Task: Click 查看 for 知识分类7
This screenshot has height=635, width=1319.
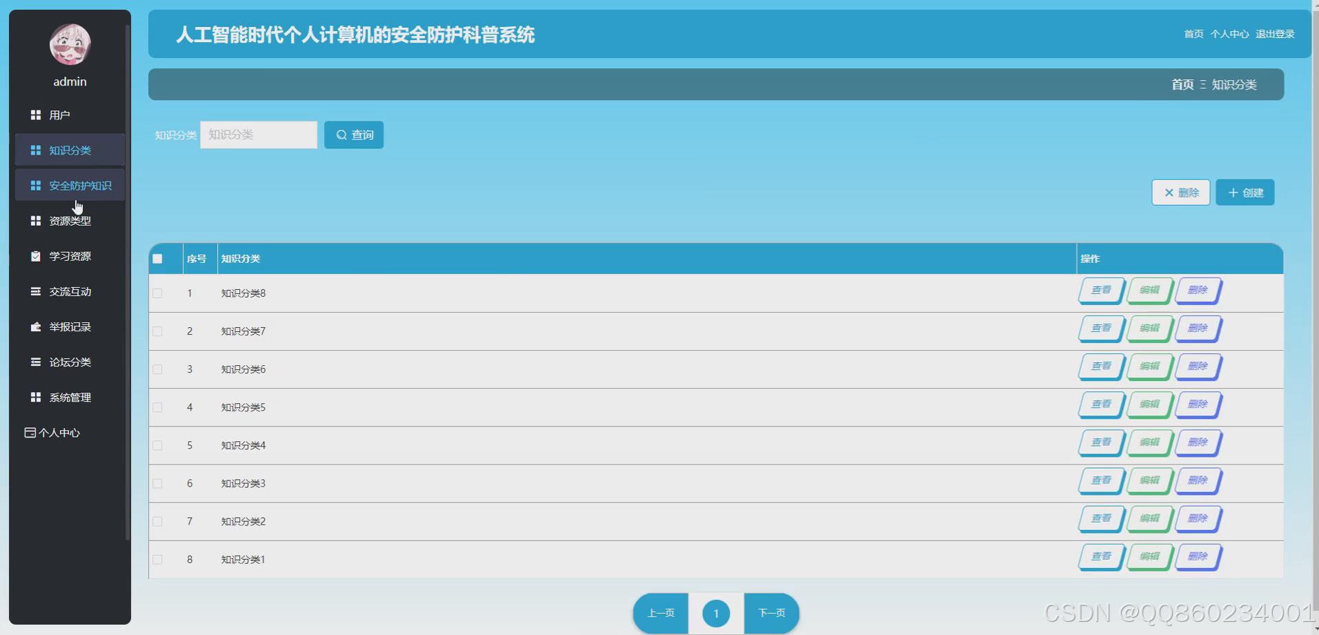Action: [x=1101, y=329]
